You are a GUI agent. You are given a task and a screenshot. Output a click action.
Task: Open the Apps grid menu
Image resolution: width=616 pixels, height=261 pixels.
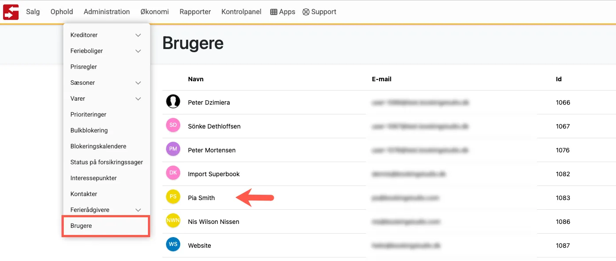[283, 12]
